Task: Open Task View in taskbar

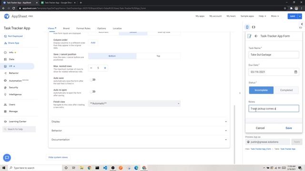Action: coord(74,168)
